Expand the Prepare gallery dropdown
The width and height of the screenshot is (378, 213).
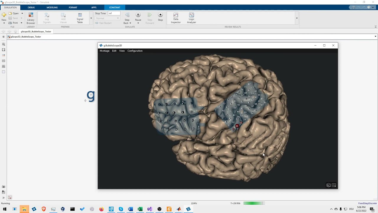pyautogui.click(x=91, y=18)
